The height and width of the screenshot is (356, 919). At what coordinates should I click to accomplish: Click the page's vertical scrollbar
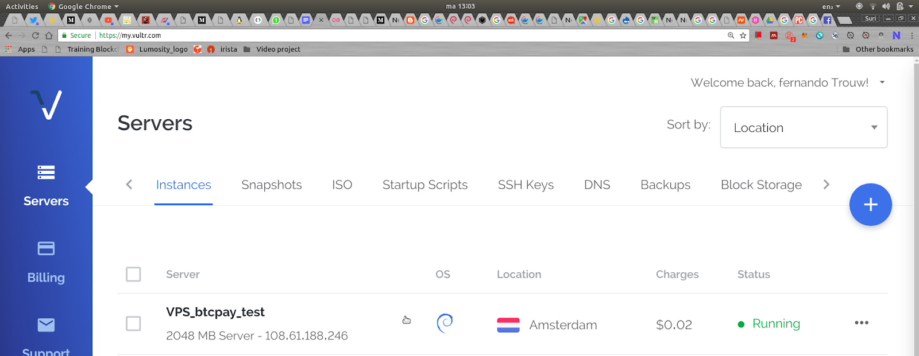916,206
